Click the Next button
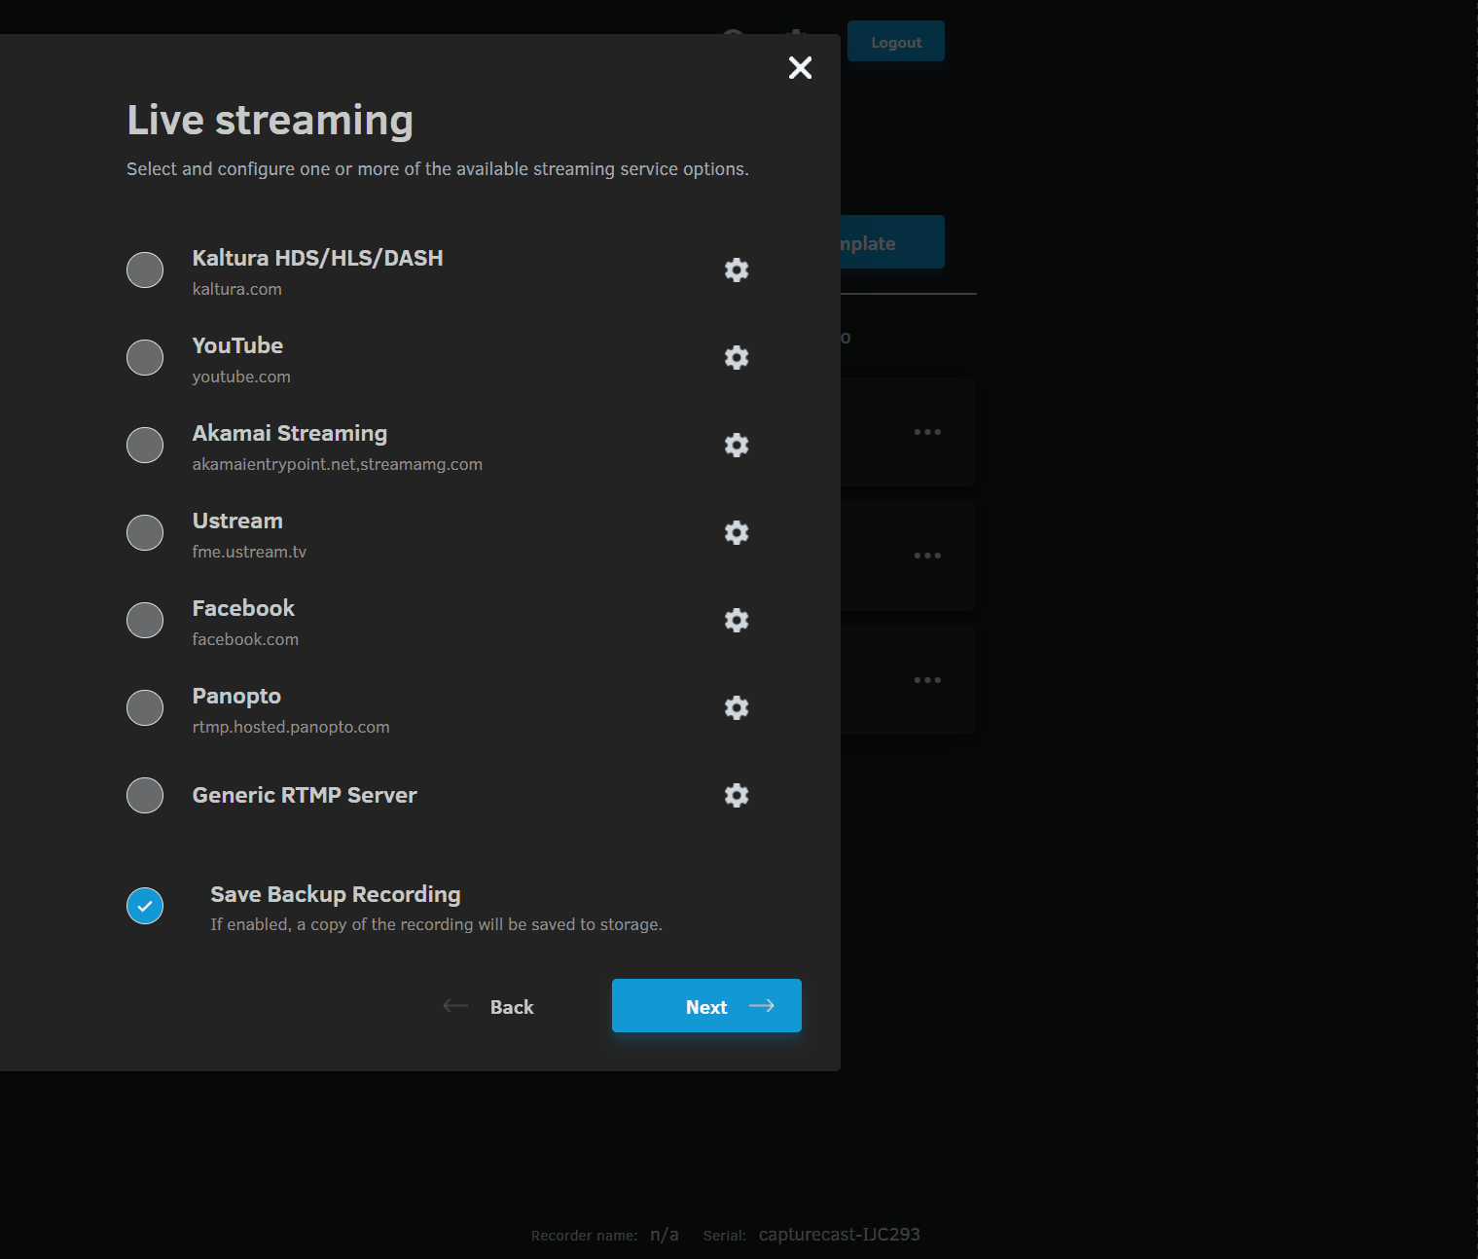1478x1259 pixels. point(706,1006)
